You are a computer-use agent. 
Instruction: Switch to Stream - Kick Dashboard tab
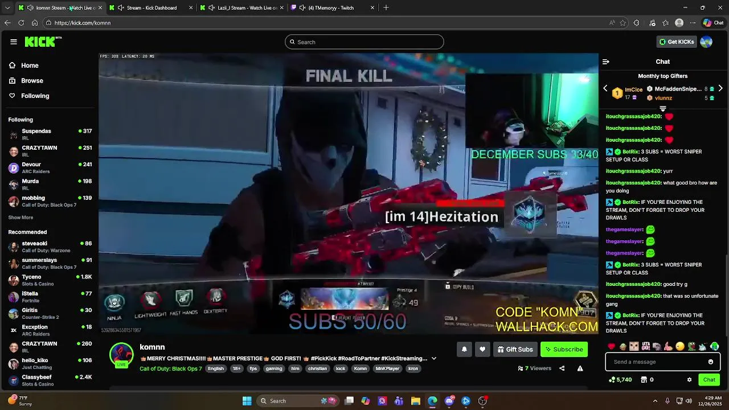coord(151,7)
